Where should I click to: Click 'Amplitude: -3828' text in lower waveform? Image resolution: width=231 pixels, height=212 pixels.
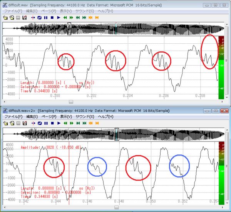tap(37, 147)
